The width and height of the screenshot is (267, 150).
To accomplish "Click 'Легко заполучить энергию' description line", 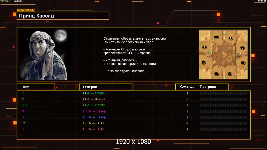I will click(x=124, y=71).
